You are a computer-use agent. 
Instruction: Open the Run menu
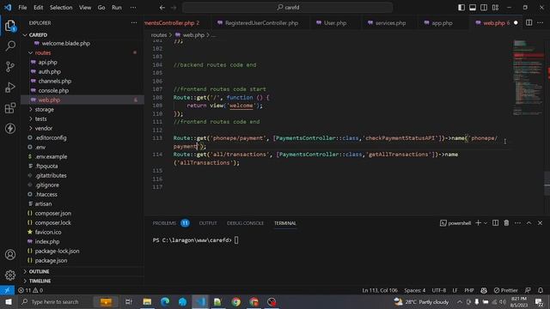pos(117,8)
